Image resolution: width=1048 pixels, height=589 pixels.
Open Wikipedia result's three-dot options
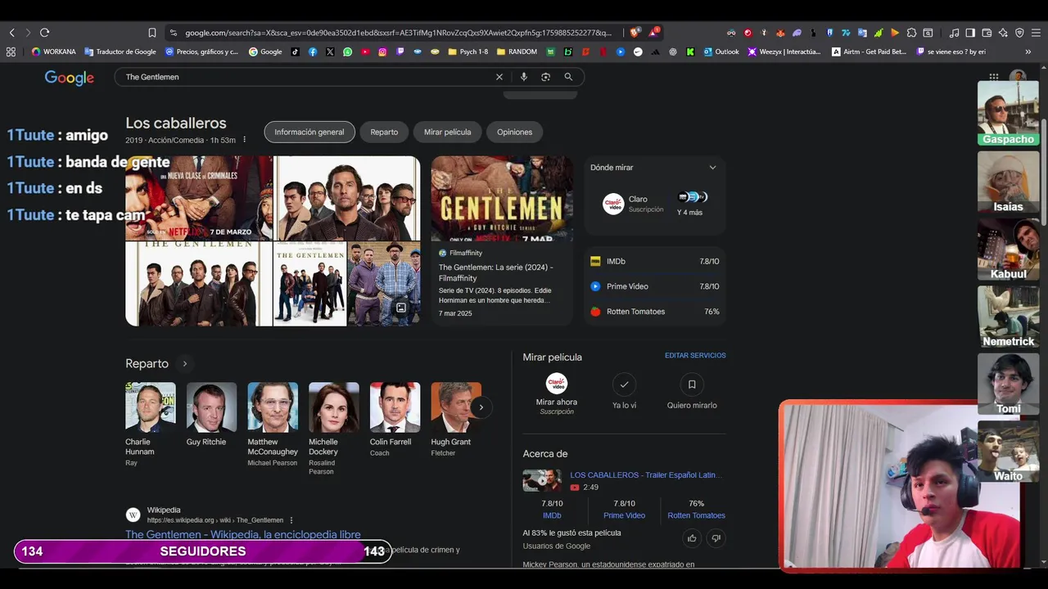(x=291, y=520)
